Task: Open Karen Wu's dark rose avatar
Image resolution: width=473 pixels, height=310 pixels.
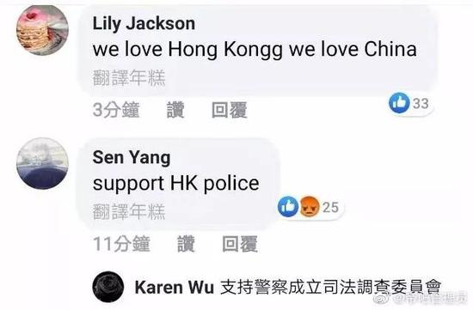Action: [x=108, y=287]
